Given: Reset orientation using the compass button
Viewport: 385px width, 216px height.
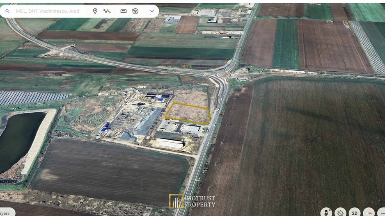Looking at the screenshot, I should click(x=369, y=213).
